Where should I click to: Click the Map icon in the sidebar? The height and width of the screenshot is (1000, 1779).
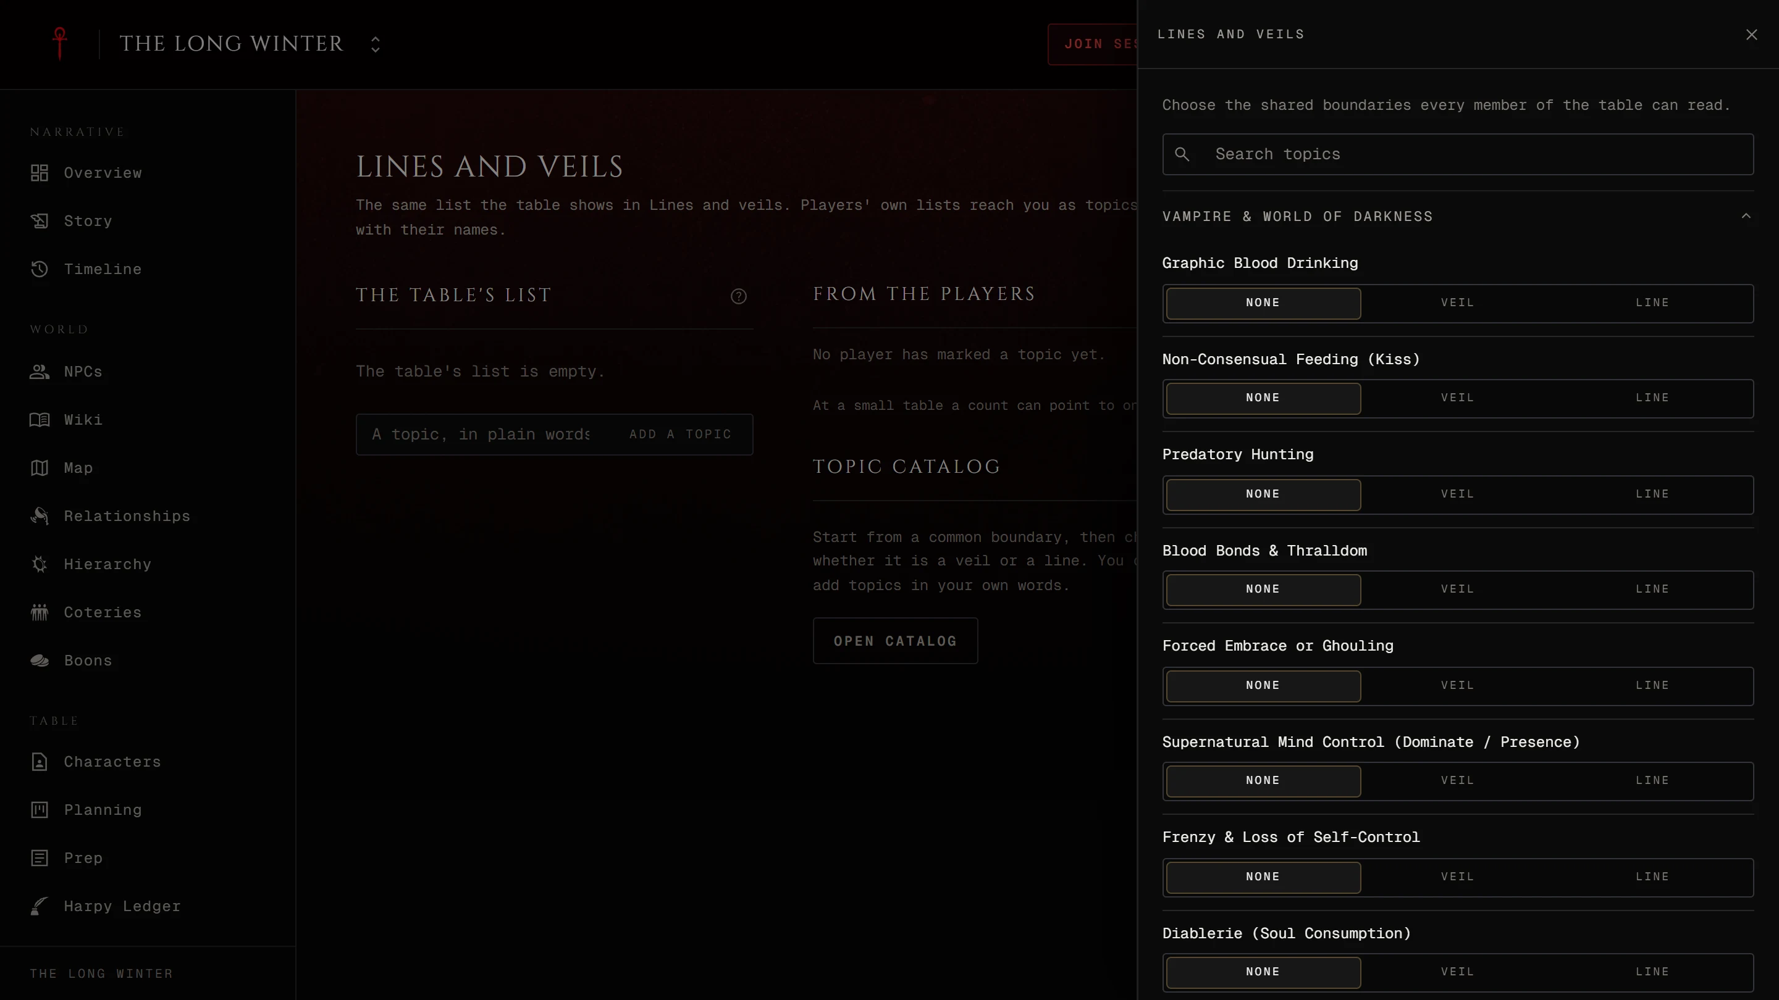click(40, 468)
